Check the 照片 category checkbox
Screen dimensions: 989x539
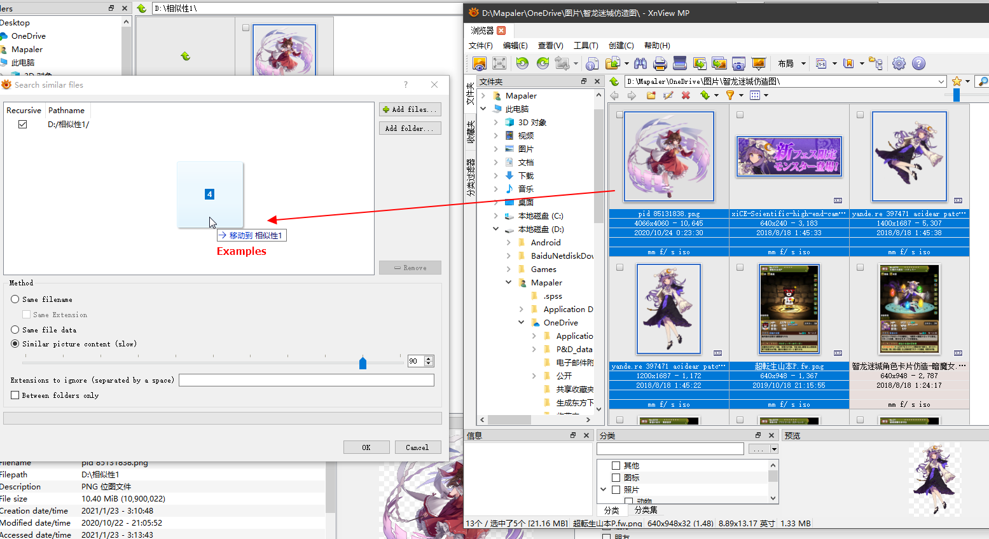pos(616,489)
